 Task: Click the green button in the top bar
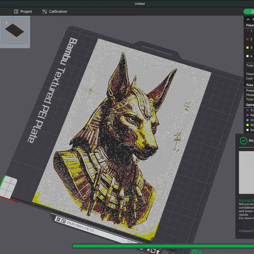click(x=249, y=11)
